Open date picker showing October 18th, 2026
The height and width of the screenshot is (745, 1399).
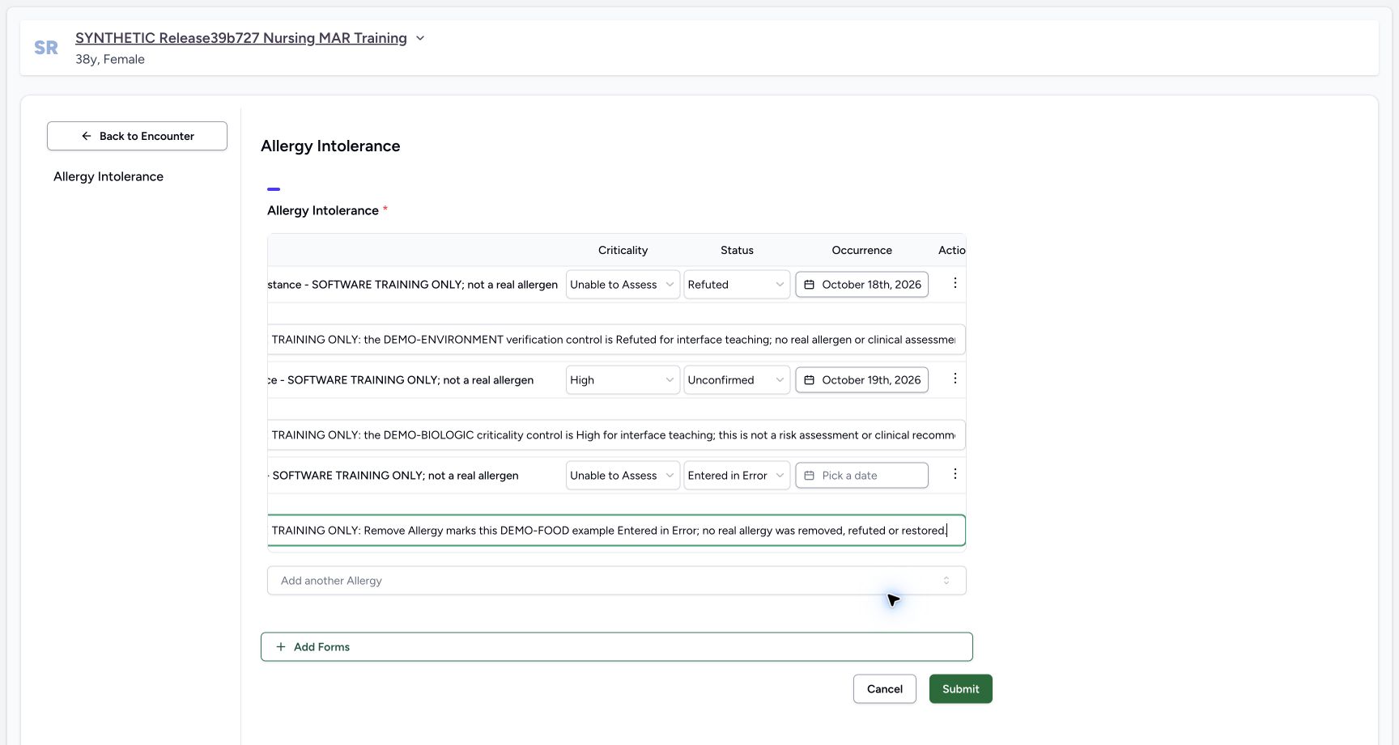(862, 285)
